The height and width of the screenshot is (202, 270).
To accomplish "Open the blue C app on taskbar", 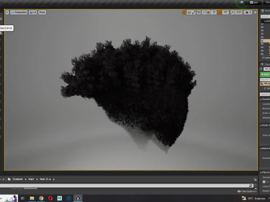I will 69,198.
